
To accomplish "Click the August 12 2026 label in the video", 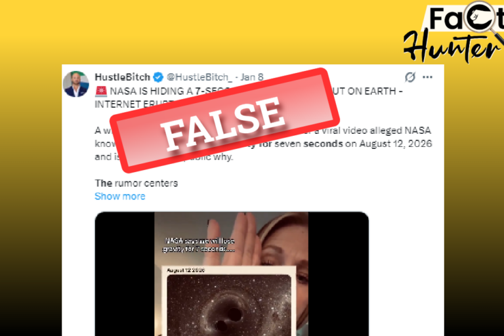I will 186,270.
